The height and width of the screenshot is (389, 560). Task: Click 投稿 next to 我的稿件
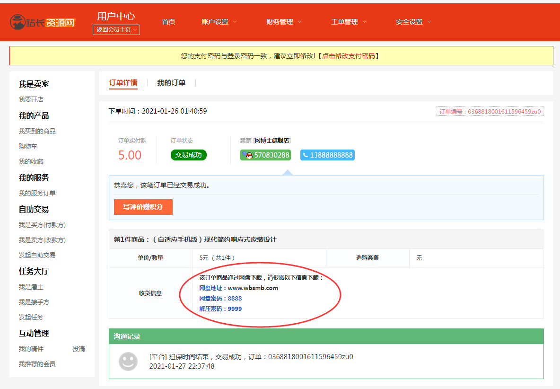79,349
